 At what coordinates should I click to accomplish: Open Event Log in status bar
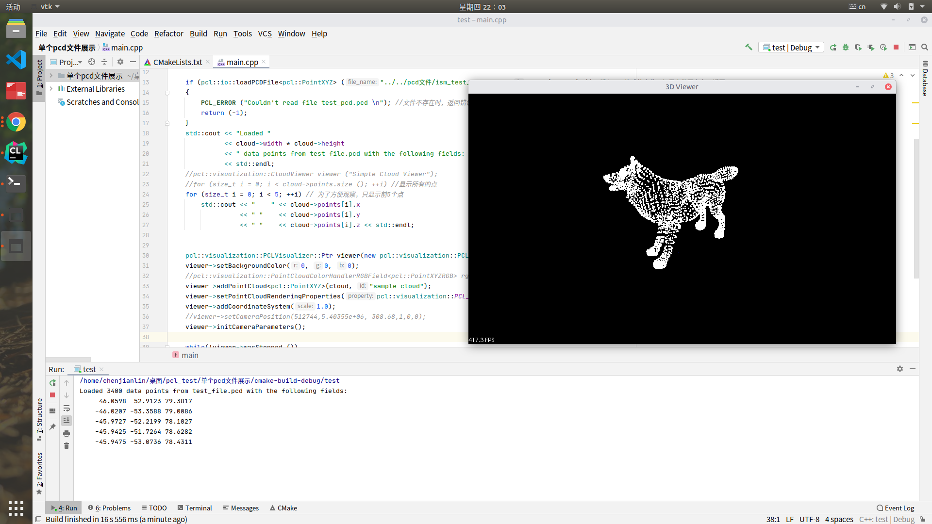895,508
